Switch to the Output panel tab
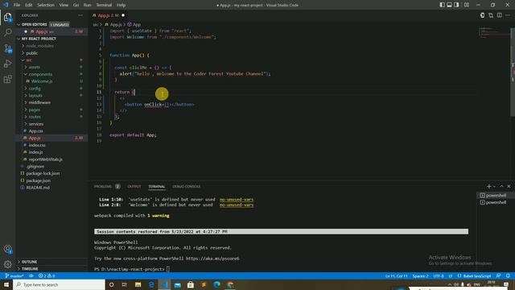515x290 pixels. click(x=134, y=186)
